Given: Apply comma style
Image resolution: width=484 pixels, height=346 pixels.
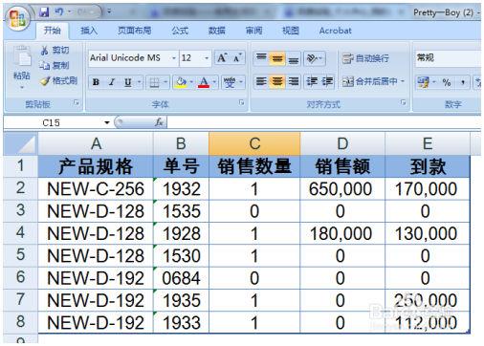Looking at the screenshot, I should click(x=462, y=82).
